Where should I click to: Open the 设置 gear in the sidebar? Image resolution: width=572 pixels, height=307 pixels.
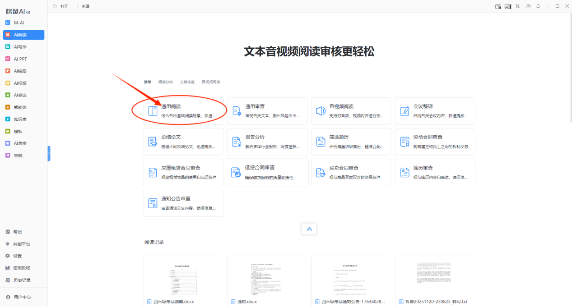tap(17, 256)
